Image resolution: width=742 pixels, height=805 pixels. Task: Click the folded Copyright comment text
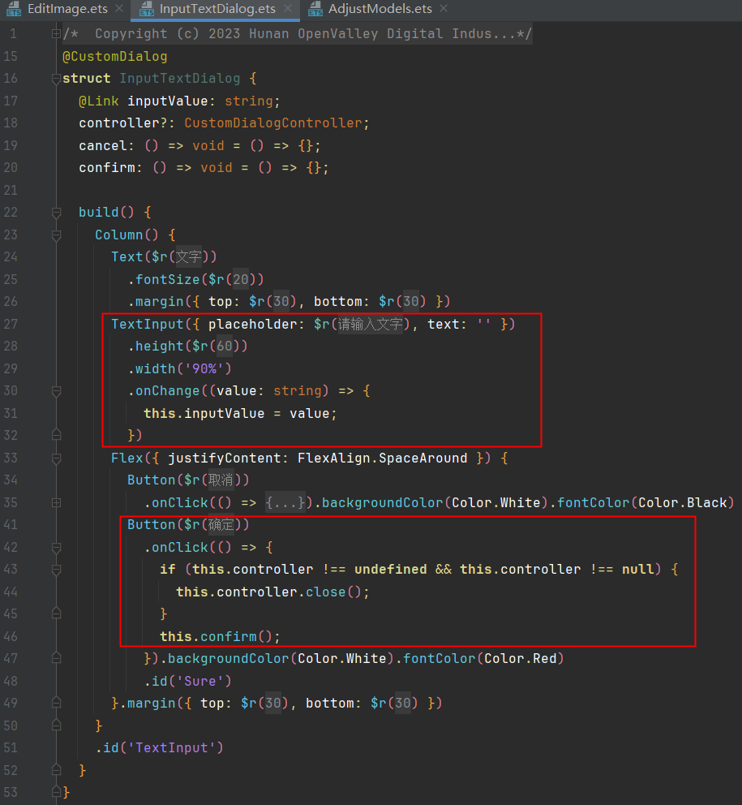pyautogui.click(x=298, y=34)
